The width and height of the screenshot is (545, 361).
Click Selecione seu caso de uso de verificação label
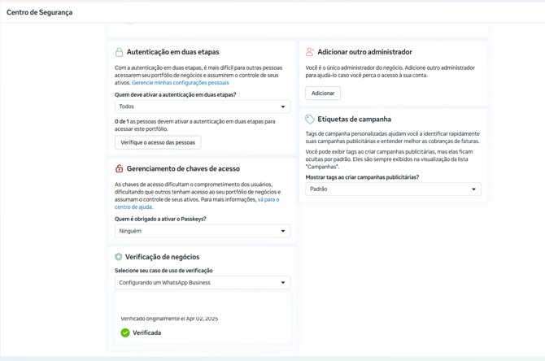[163, 270]
